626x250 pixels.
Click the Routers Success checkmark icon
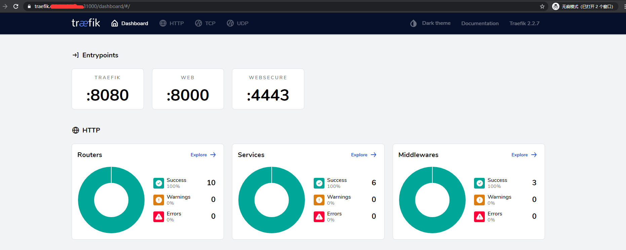point(159,183)
